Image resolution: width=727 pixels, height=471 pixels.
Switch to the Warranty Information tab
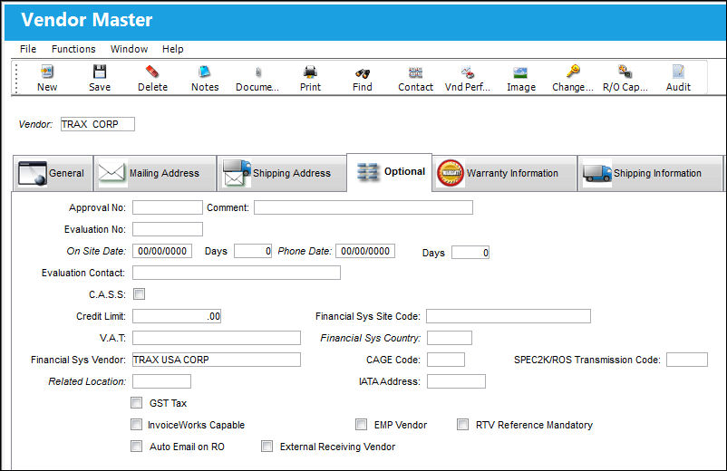(505, 173)
